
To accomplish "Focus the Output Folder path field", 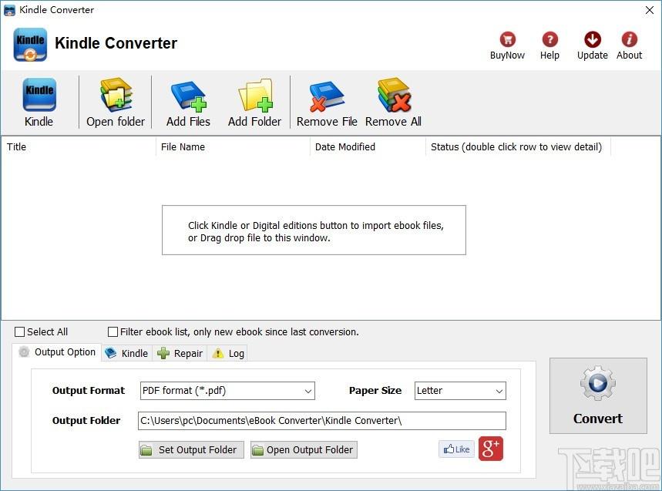I will pos(321,421).
